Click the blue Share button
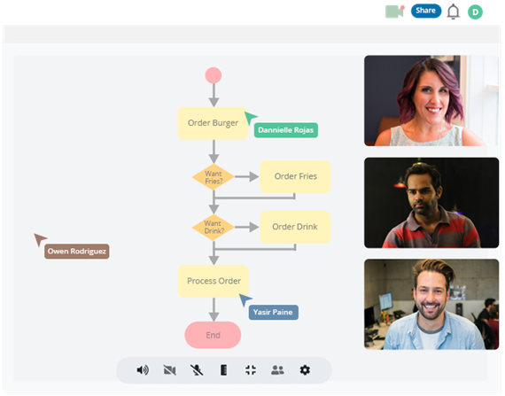The image size is (505, 396). (426, 11)
